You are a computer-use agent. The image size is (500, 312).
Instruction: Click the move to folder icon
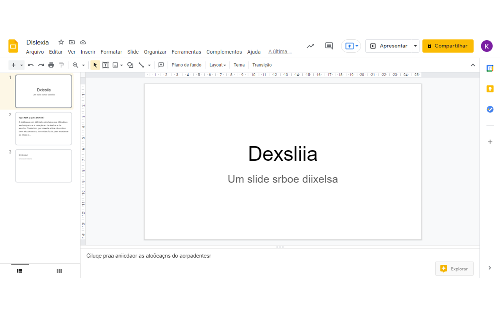pyautogui.click(x=72, y=42)
